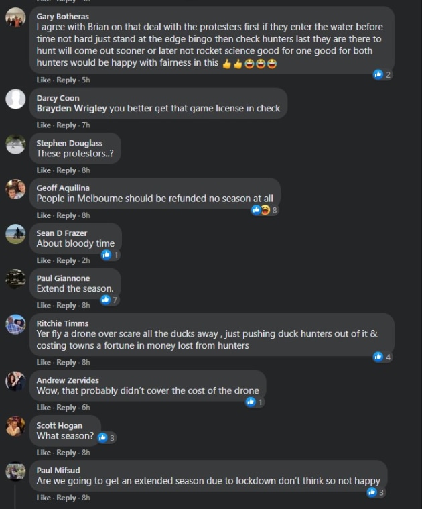Open the like reactions on Paul Mifsud's comment
Screen dimensions: 422x509
pyautogui.click(x=376, y=492)
